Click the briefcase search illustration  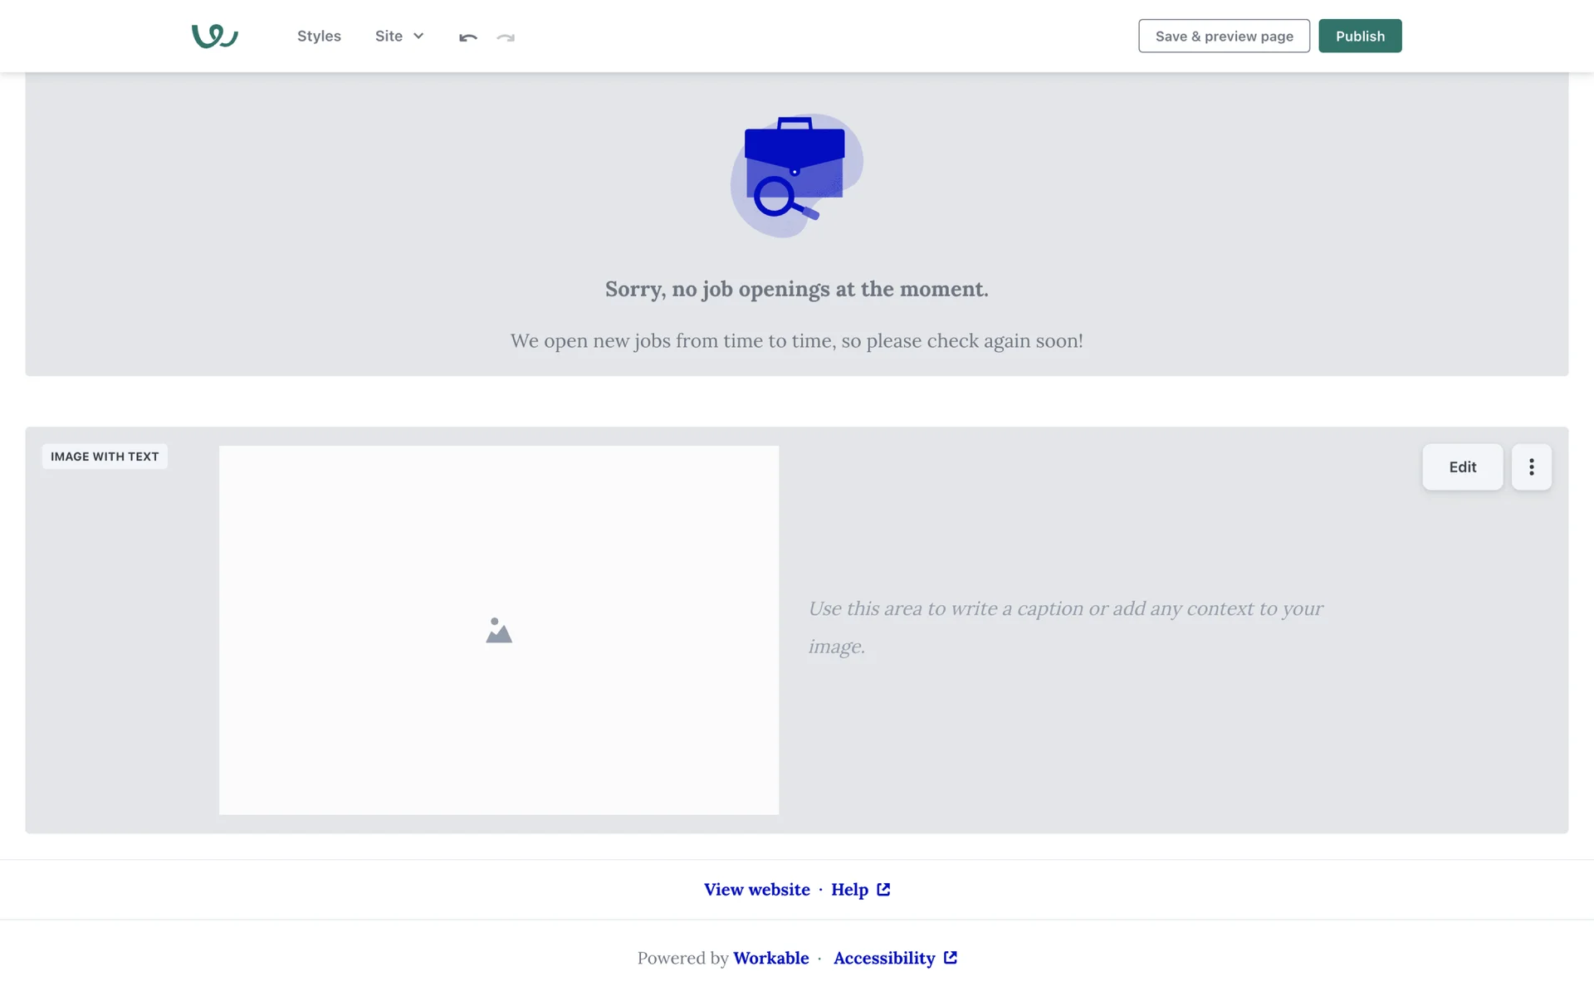click(795, 174)
